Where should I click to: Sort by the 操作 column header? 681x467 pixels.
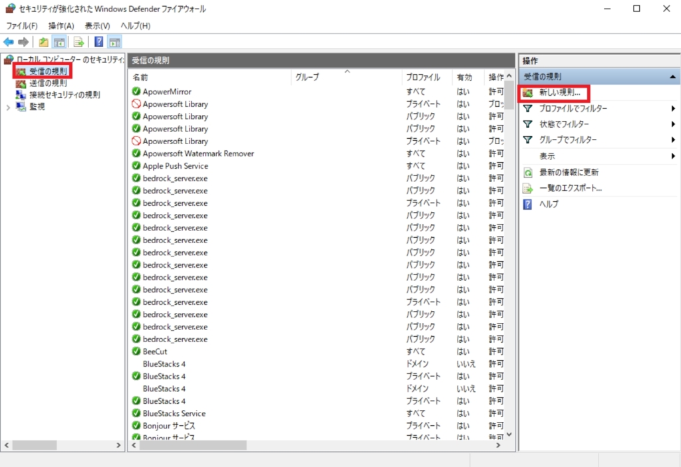click(x=495, y=77)
